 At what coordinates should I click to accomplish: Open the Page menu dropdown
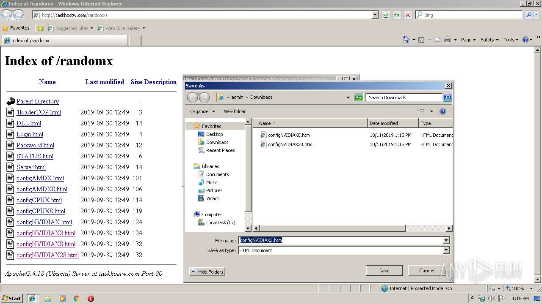click(468, 40)
